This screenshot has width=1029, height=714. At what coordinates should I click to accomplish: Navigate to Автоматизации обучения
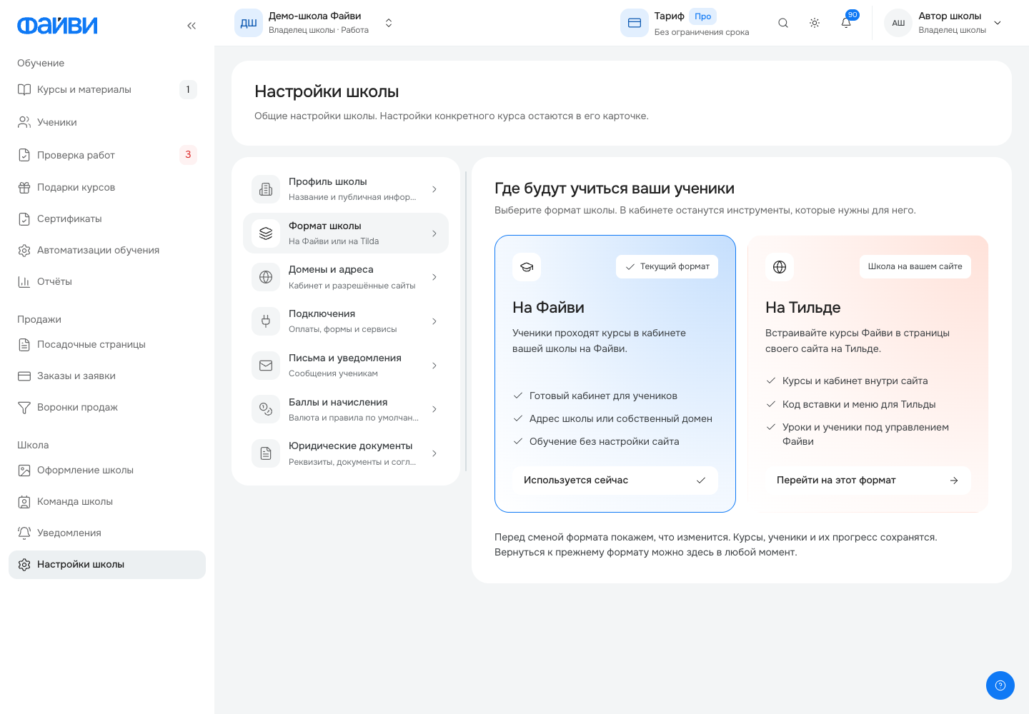point(107,250)
